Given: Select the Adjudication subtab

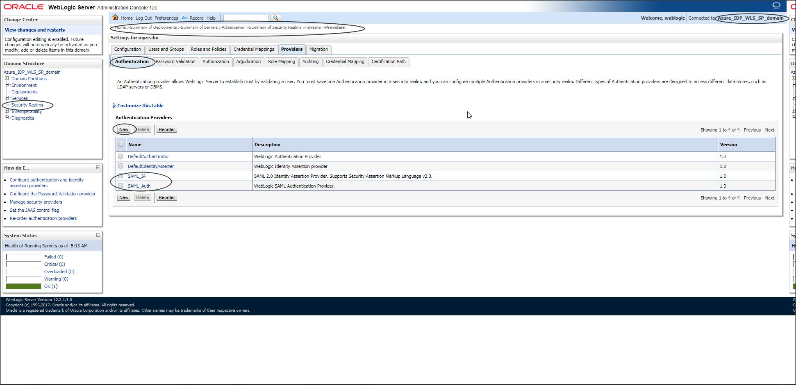Looking at the screenshot, I should pyautogui.click(x=248, y=62).
